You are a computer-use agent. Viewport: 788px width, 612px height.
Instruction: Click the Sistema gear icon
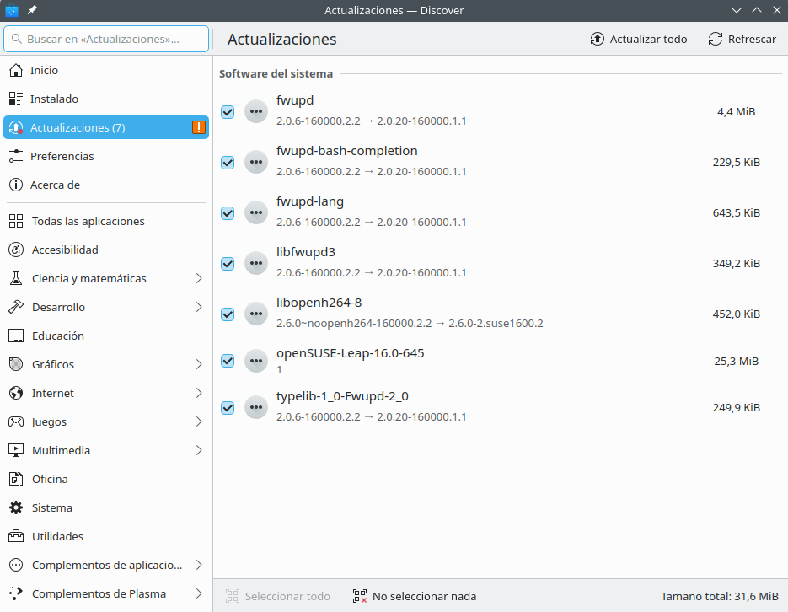(x=15, y=508)
